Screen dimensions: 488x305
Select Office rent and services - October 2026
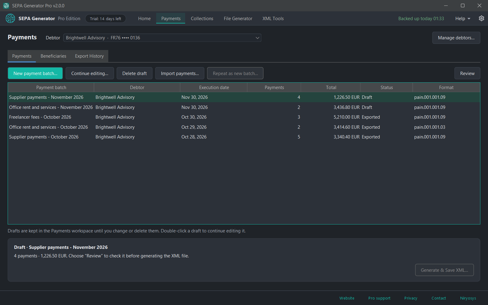244,127
